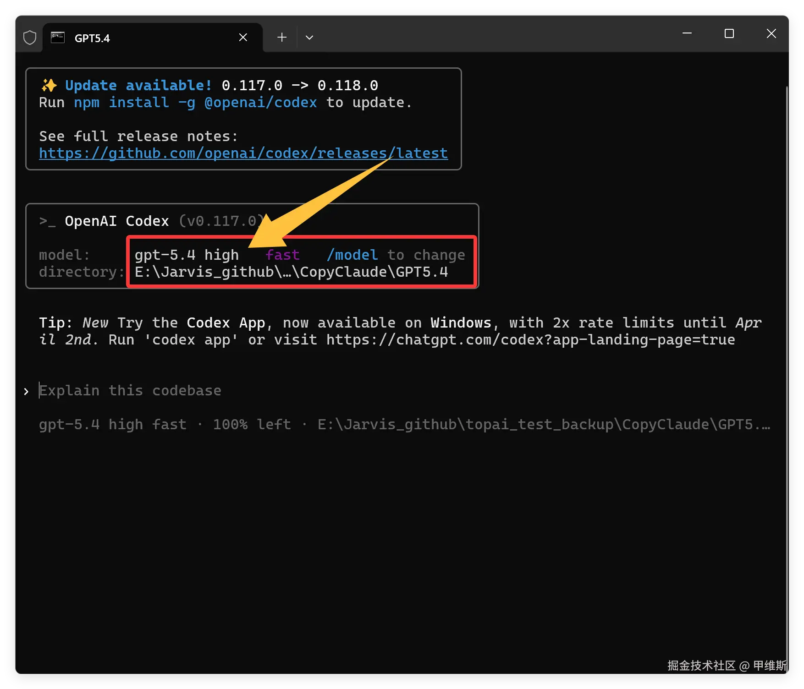The height and width of the screenshot is (689, 804).
Task: Expand the new tab profile dropdown
Action: coord(309,38)
